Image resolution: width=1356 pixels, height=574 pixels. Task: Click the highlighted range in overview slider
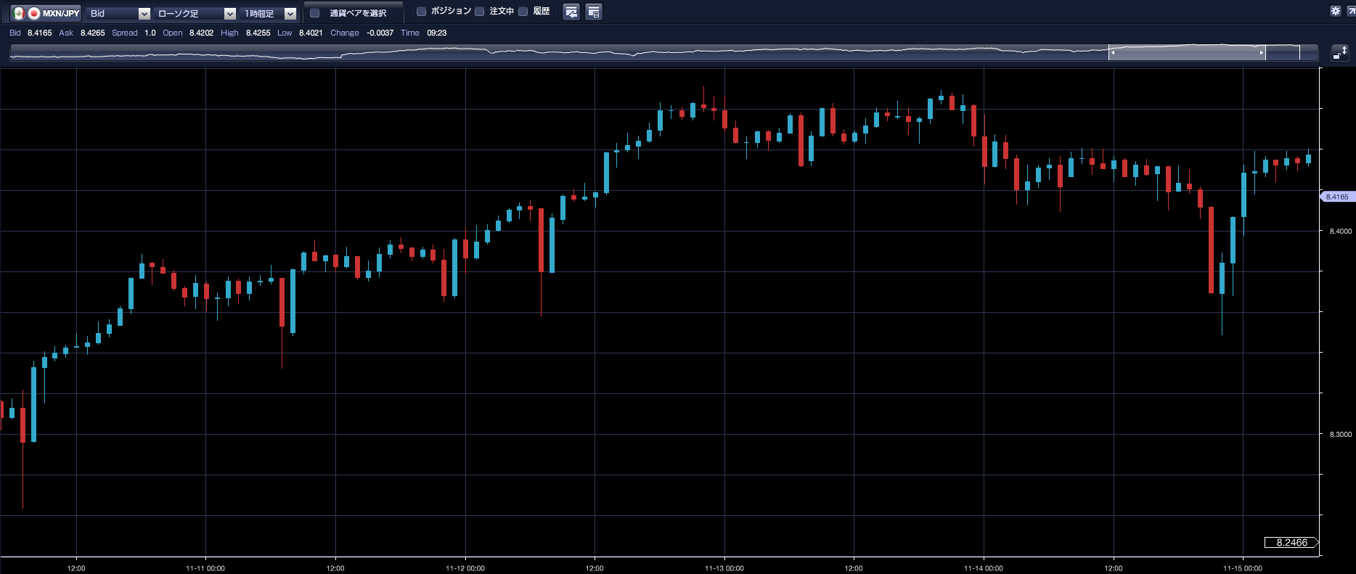[x=1187, y=52]
